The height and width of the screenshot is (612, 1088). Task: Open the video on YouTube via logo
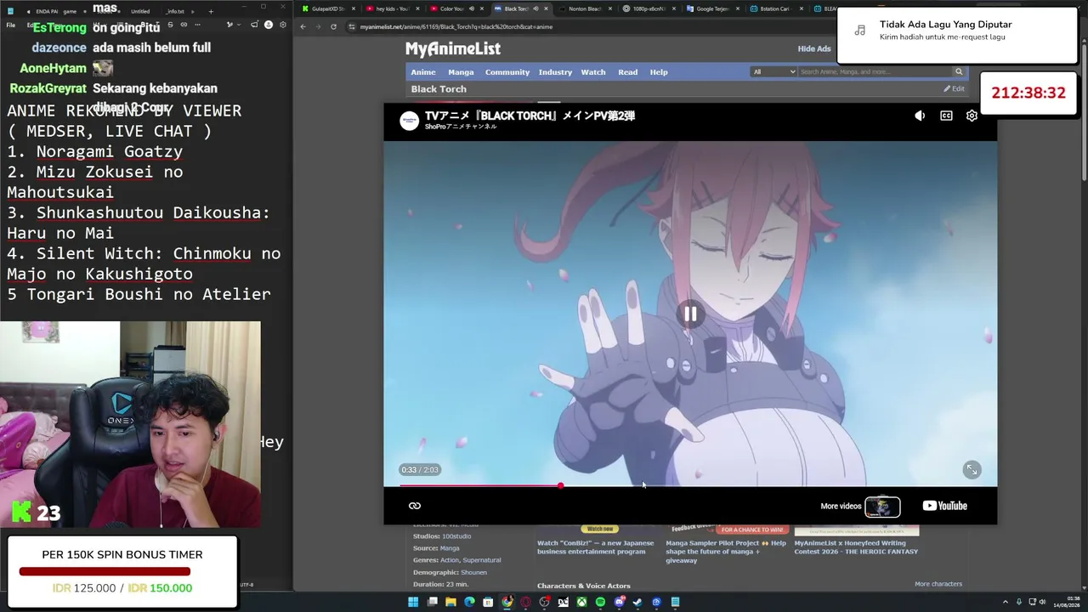pyautogui.click(x=944, y=506)
